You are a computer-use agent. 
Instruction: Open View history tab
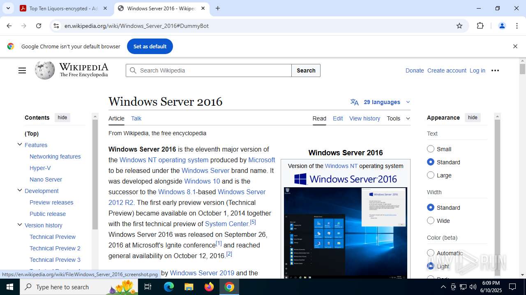tap(365, 118)
